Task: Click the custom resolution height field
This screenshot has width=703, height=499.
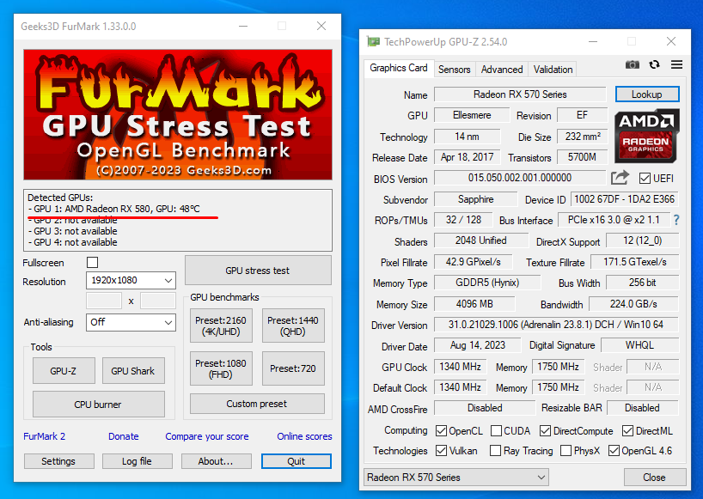Action: point(158,301)
